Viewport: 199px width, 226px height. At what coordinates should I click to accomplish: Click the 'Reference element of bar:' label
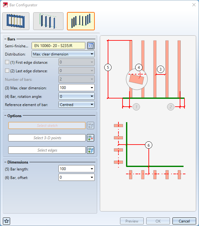(x=27, y=105)
